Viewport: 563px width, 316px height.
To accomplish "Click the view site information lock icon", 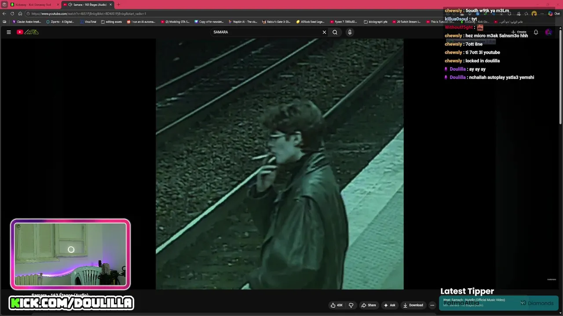I will (x=28, y=14).
